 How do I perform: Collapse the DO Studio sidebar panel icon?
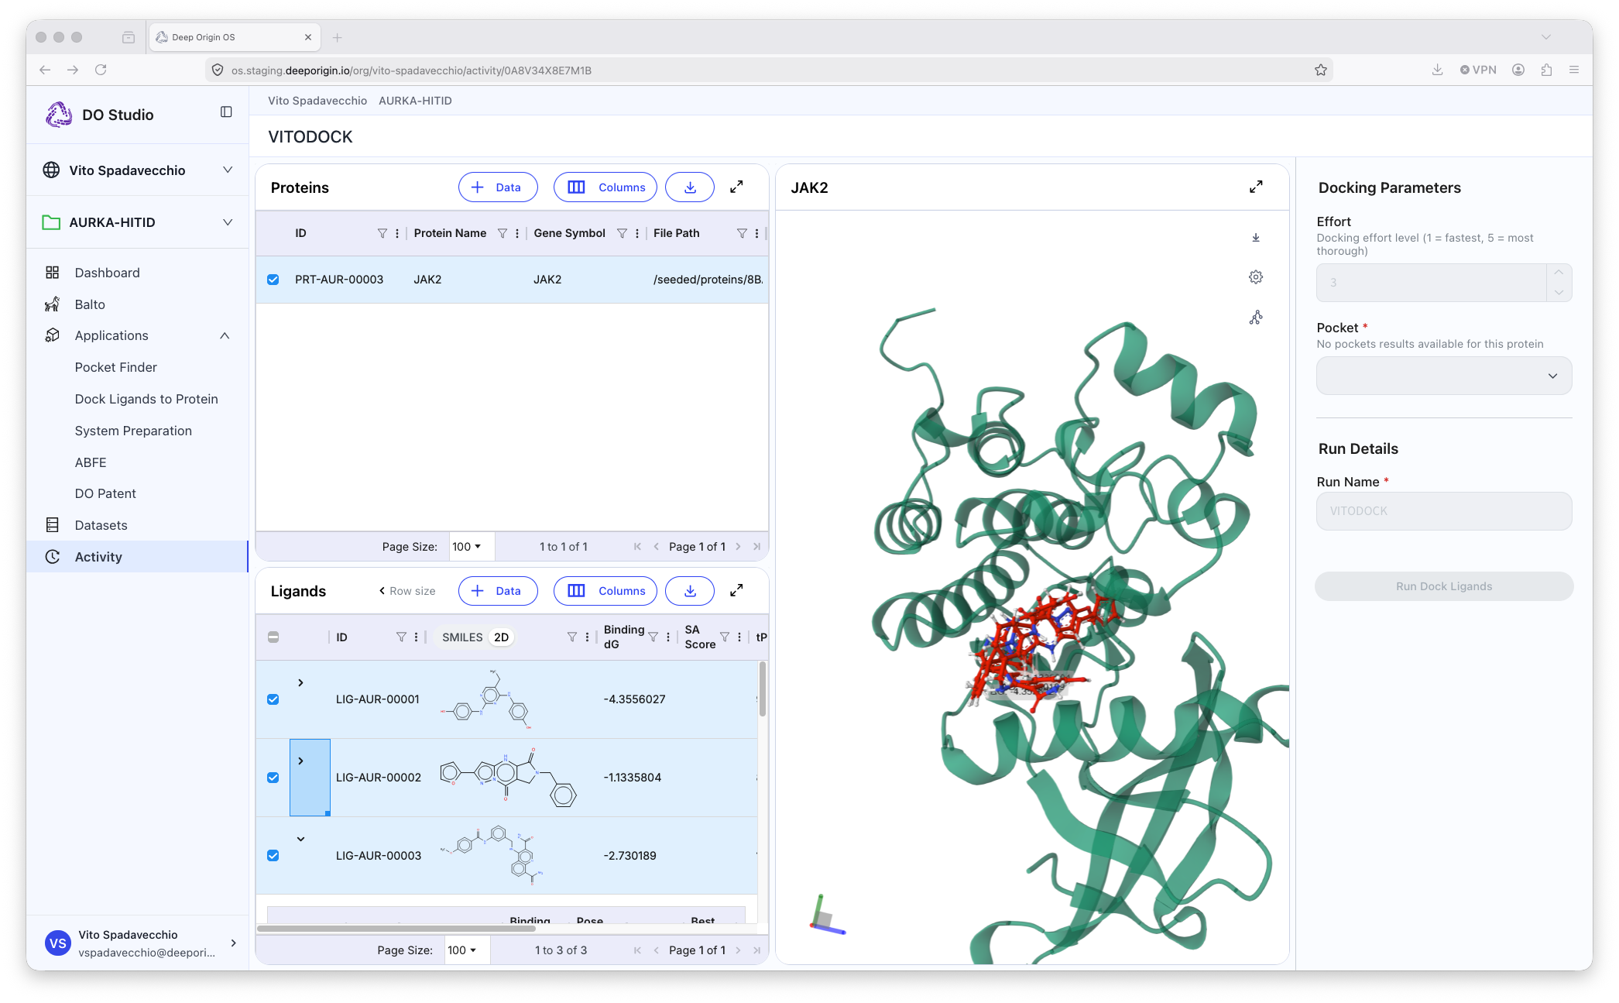(x=226, y=112)
